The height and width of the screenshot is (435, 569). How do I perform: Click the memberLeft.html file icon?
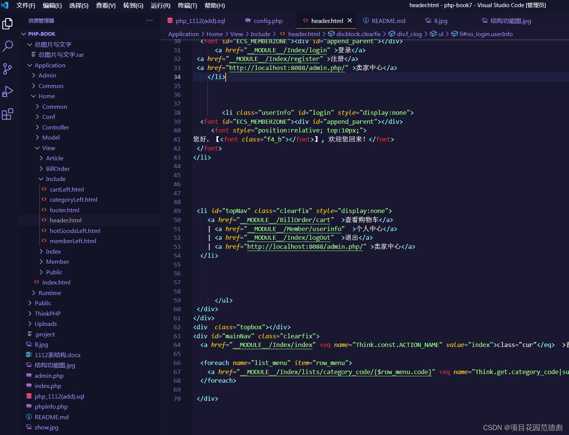tap(44, 241)
